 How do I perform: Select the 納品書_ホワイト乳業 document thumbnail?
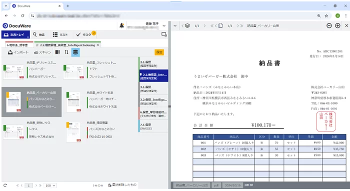pos(73,101)
